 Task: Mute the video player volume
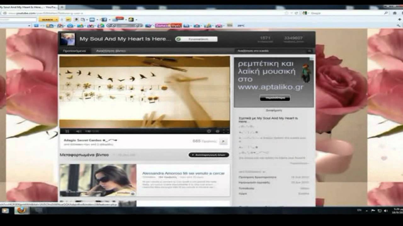click(78, 131)
